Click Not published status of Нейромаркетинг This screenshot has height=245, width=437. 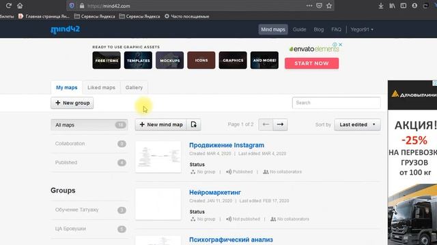coord(243,219)
